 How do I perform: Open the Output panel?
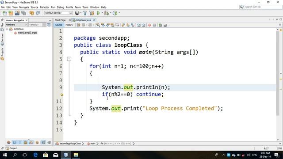pos(11,148)
